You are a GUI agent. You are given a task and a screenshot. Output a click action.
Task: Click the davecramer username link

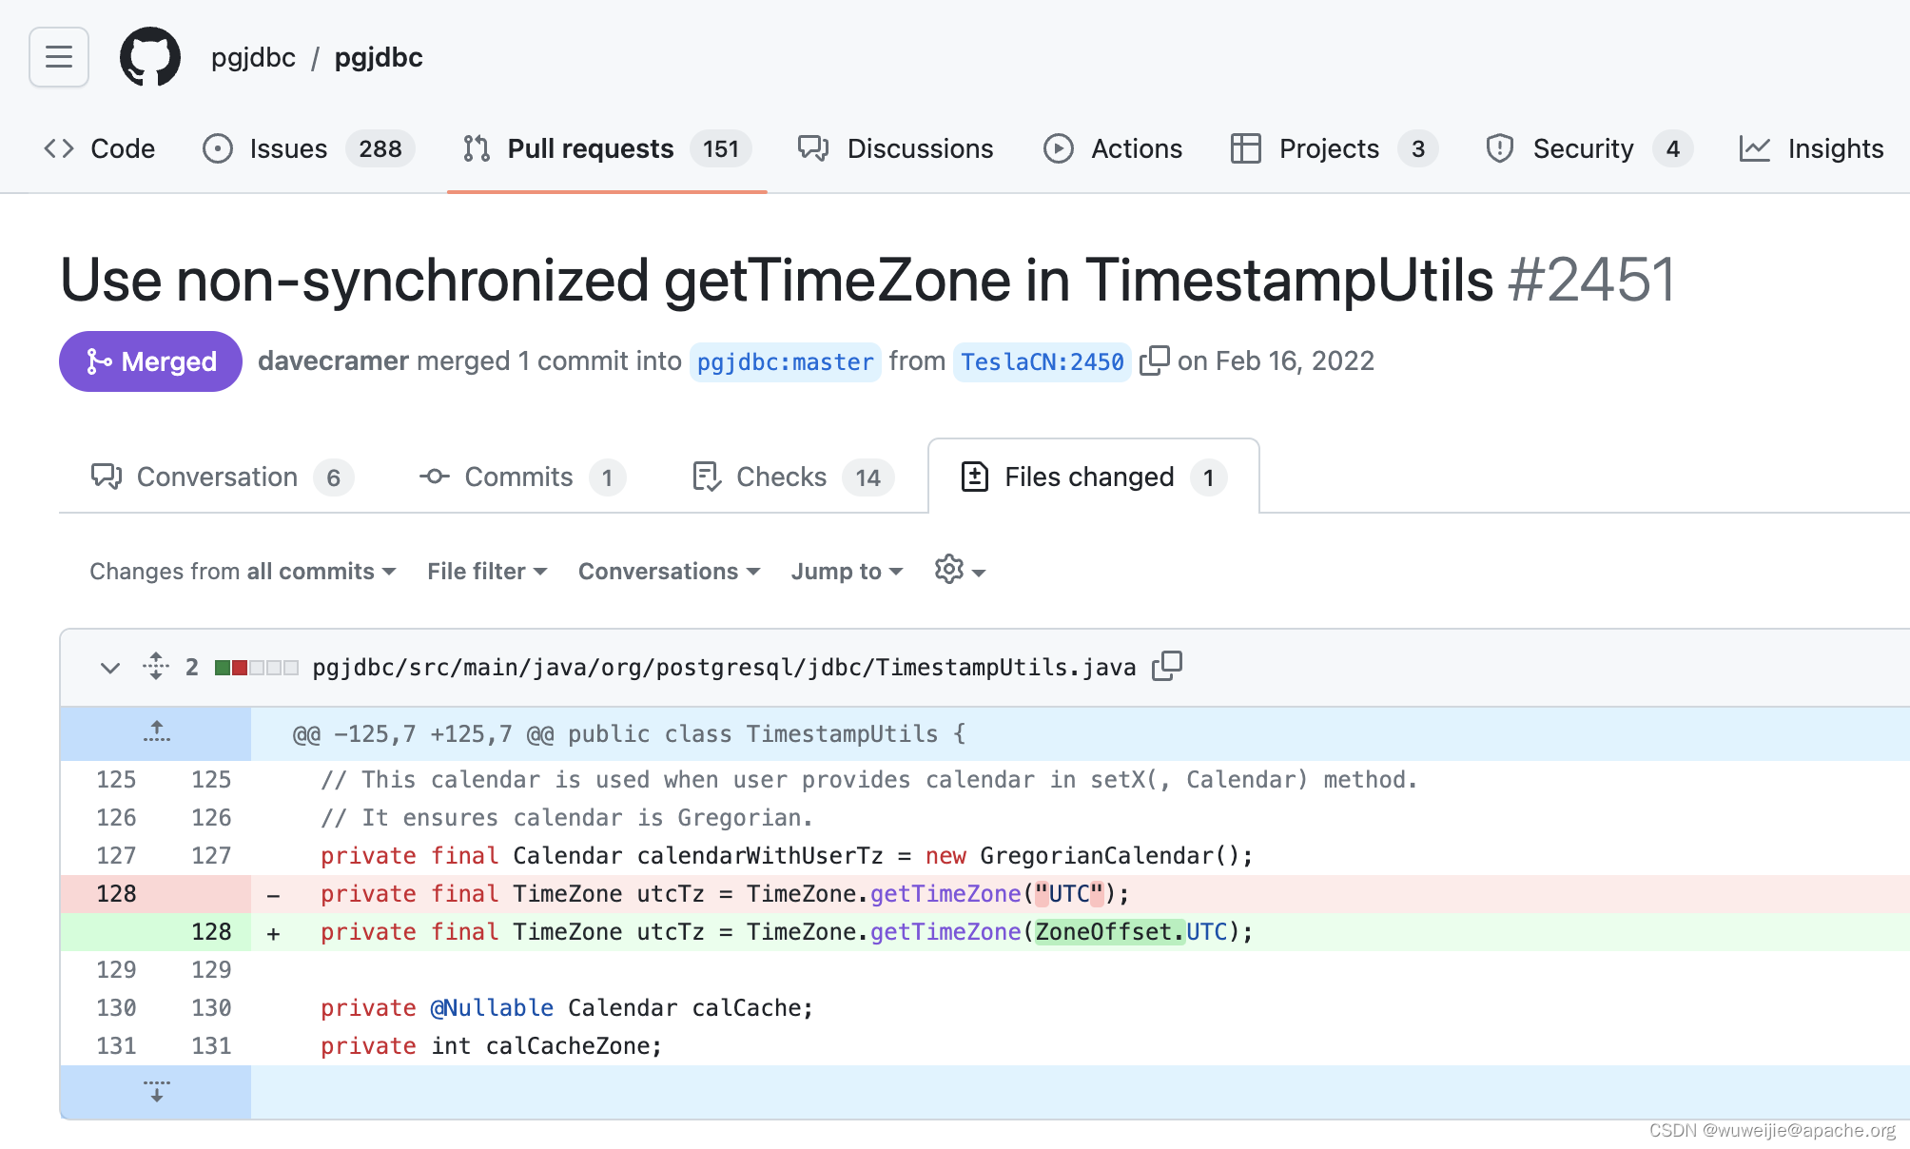point(333,361)
